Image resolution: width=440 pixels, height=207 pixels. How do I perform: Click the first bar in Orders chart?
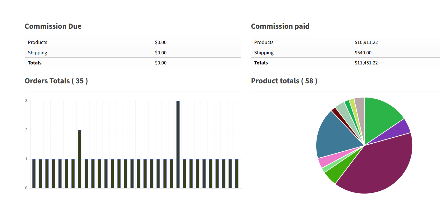point(34,173)
